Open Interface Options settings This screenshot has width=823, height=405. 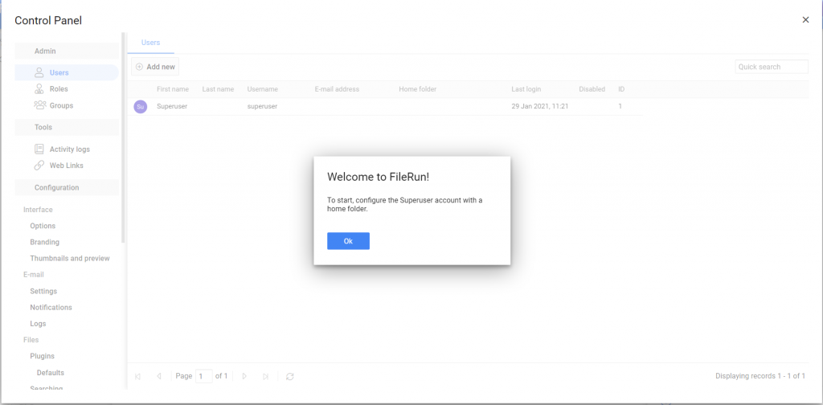click(x=43, y=226)
